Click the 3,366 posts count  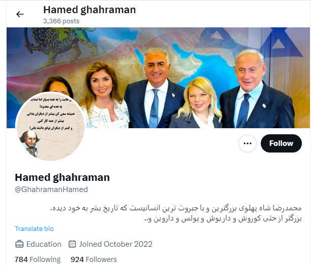[61, 21]
